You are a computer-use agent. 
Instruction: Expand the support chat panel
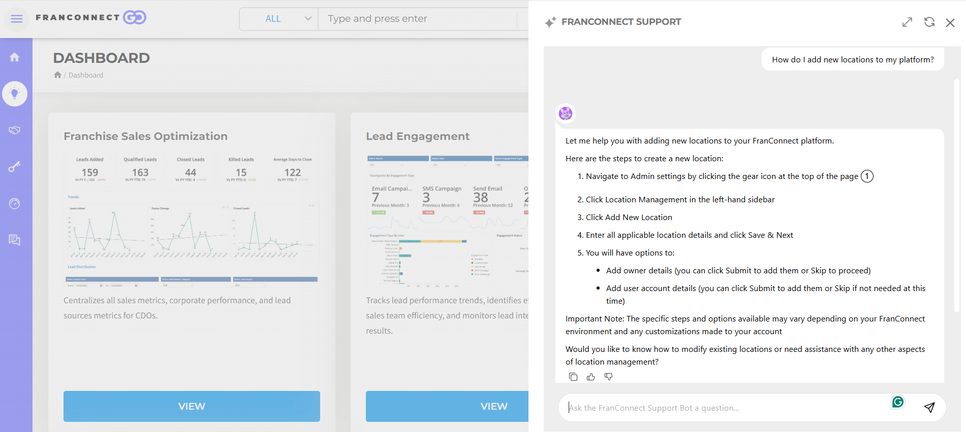click(907, 22)
